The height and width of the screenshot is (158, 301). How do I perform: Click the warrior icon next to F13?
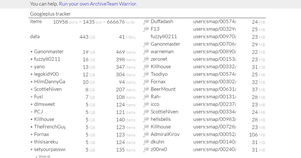[x=146, y=29]
